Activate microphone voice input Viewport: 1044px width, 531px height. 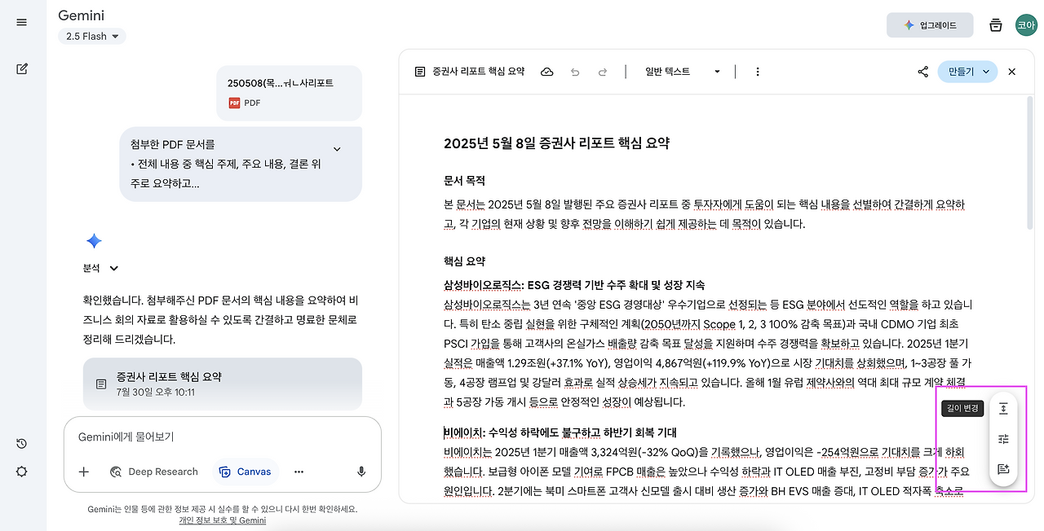click(361, 472)
